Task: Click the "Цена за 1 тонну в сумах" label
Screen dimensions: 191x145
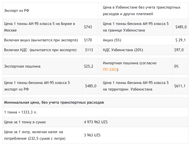Action: [x=25, y=122]
